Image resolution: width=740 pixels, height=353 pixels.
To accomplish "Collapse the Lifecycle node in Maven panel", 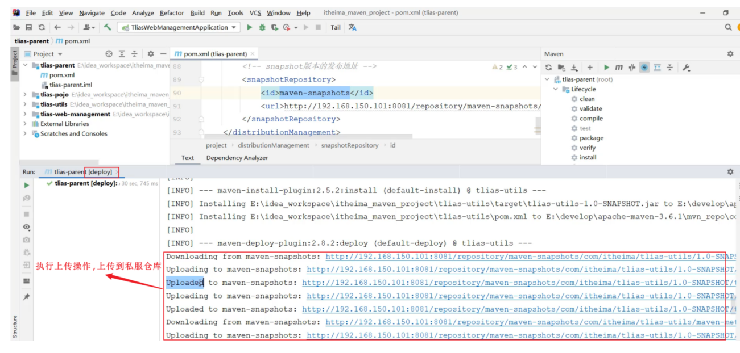I will [556, 89].
